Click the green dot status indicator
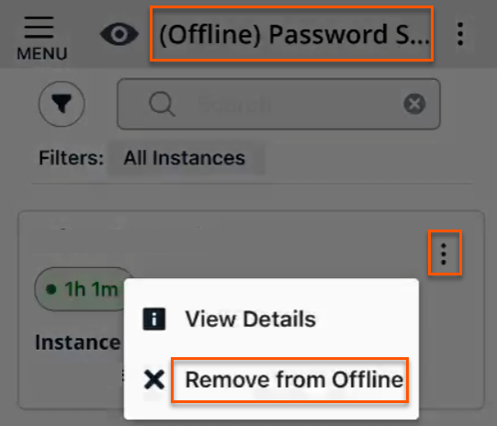This screenshot has height=426, width=497. point(51,289)
